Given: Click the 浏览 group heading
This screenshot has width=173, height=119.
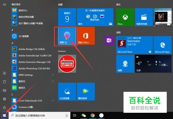Looking at the screenshot, I should click(x=118, y=32).
